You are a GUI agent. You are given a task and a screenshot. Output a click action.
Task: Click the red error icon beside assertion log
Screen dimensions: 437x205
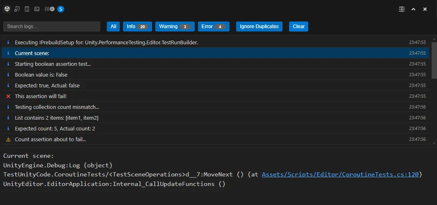[8, 96]
